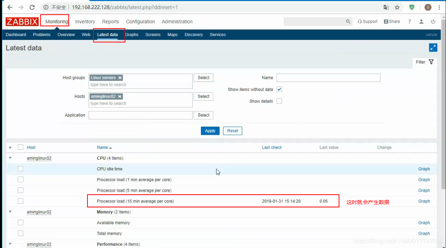The height and width of the screenshot is (248, 446).
Task: Toggle the select-all checkbox in header
Action: click(x=21, y=147)
